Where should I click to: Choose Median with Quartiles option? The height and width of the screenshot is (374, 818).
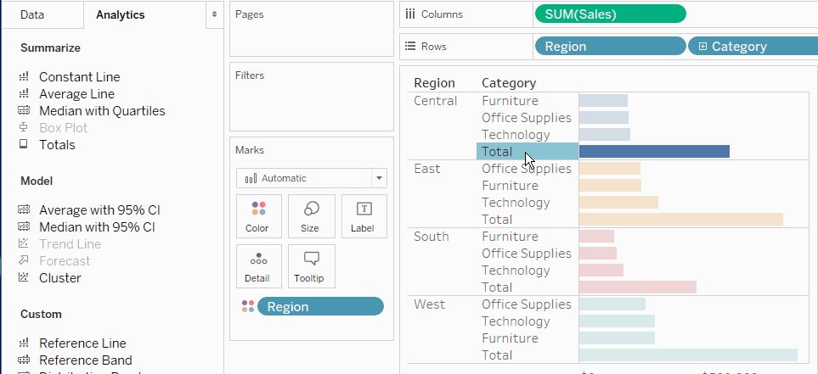coord(102,111)
